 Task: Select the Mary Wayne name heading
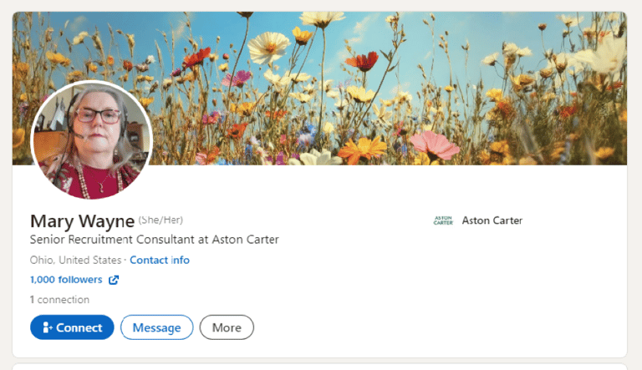click(x=82, y=221)
